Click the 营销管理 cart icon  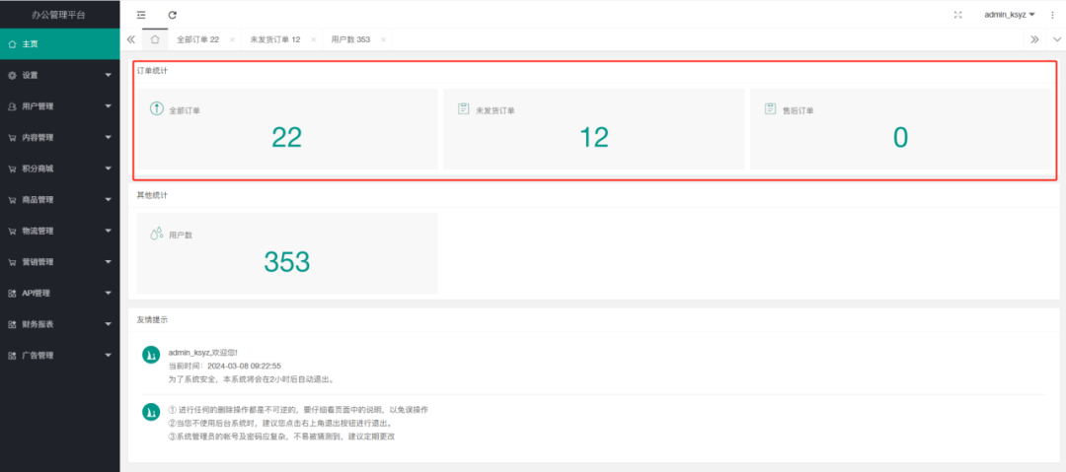[x=12, y=262]
